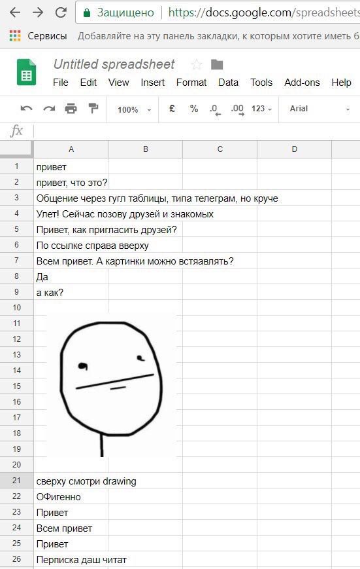The image size is (360, 569).
Task: Select column C header
Action: click(x=220, y=149)
